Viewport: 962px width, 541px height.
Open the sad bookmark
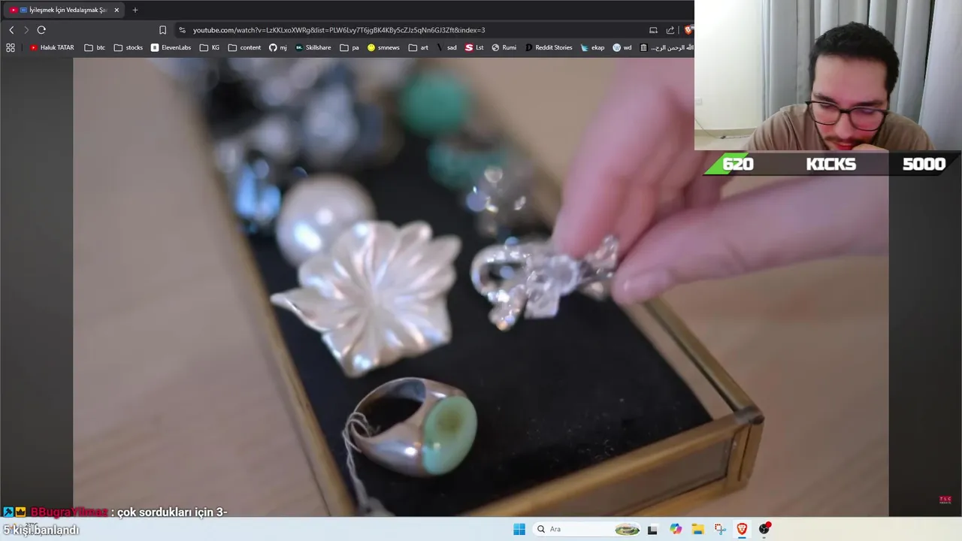446,47
